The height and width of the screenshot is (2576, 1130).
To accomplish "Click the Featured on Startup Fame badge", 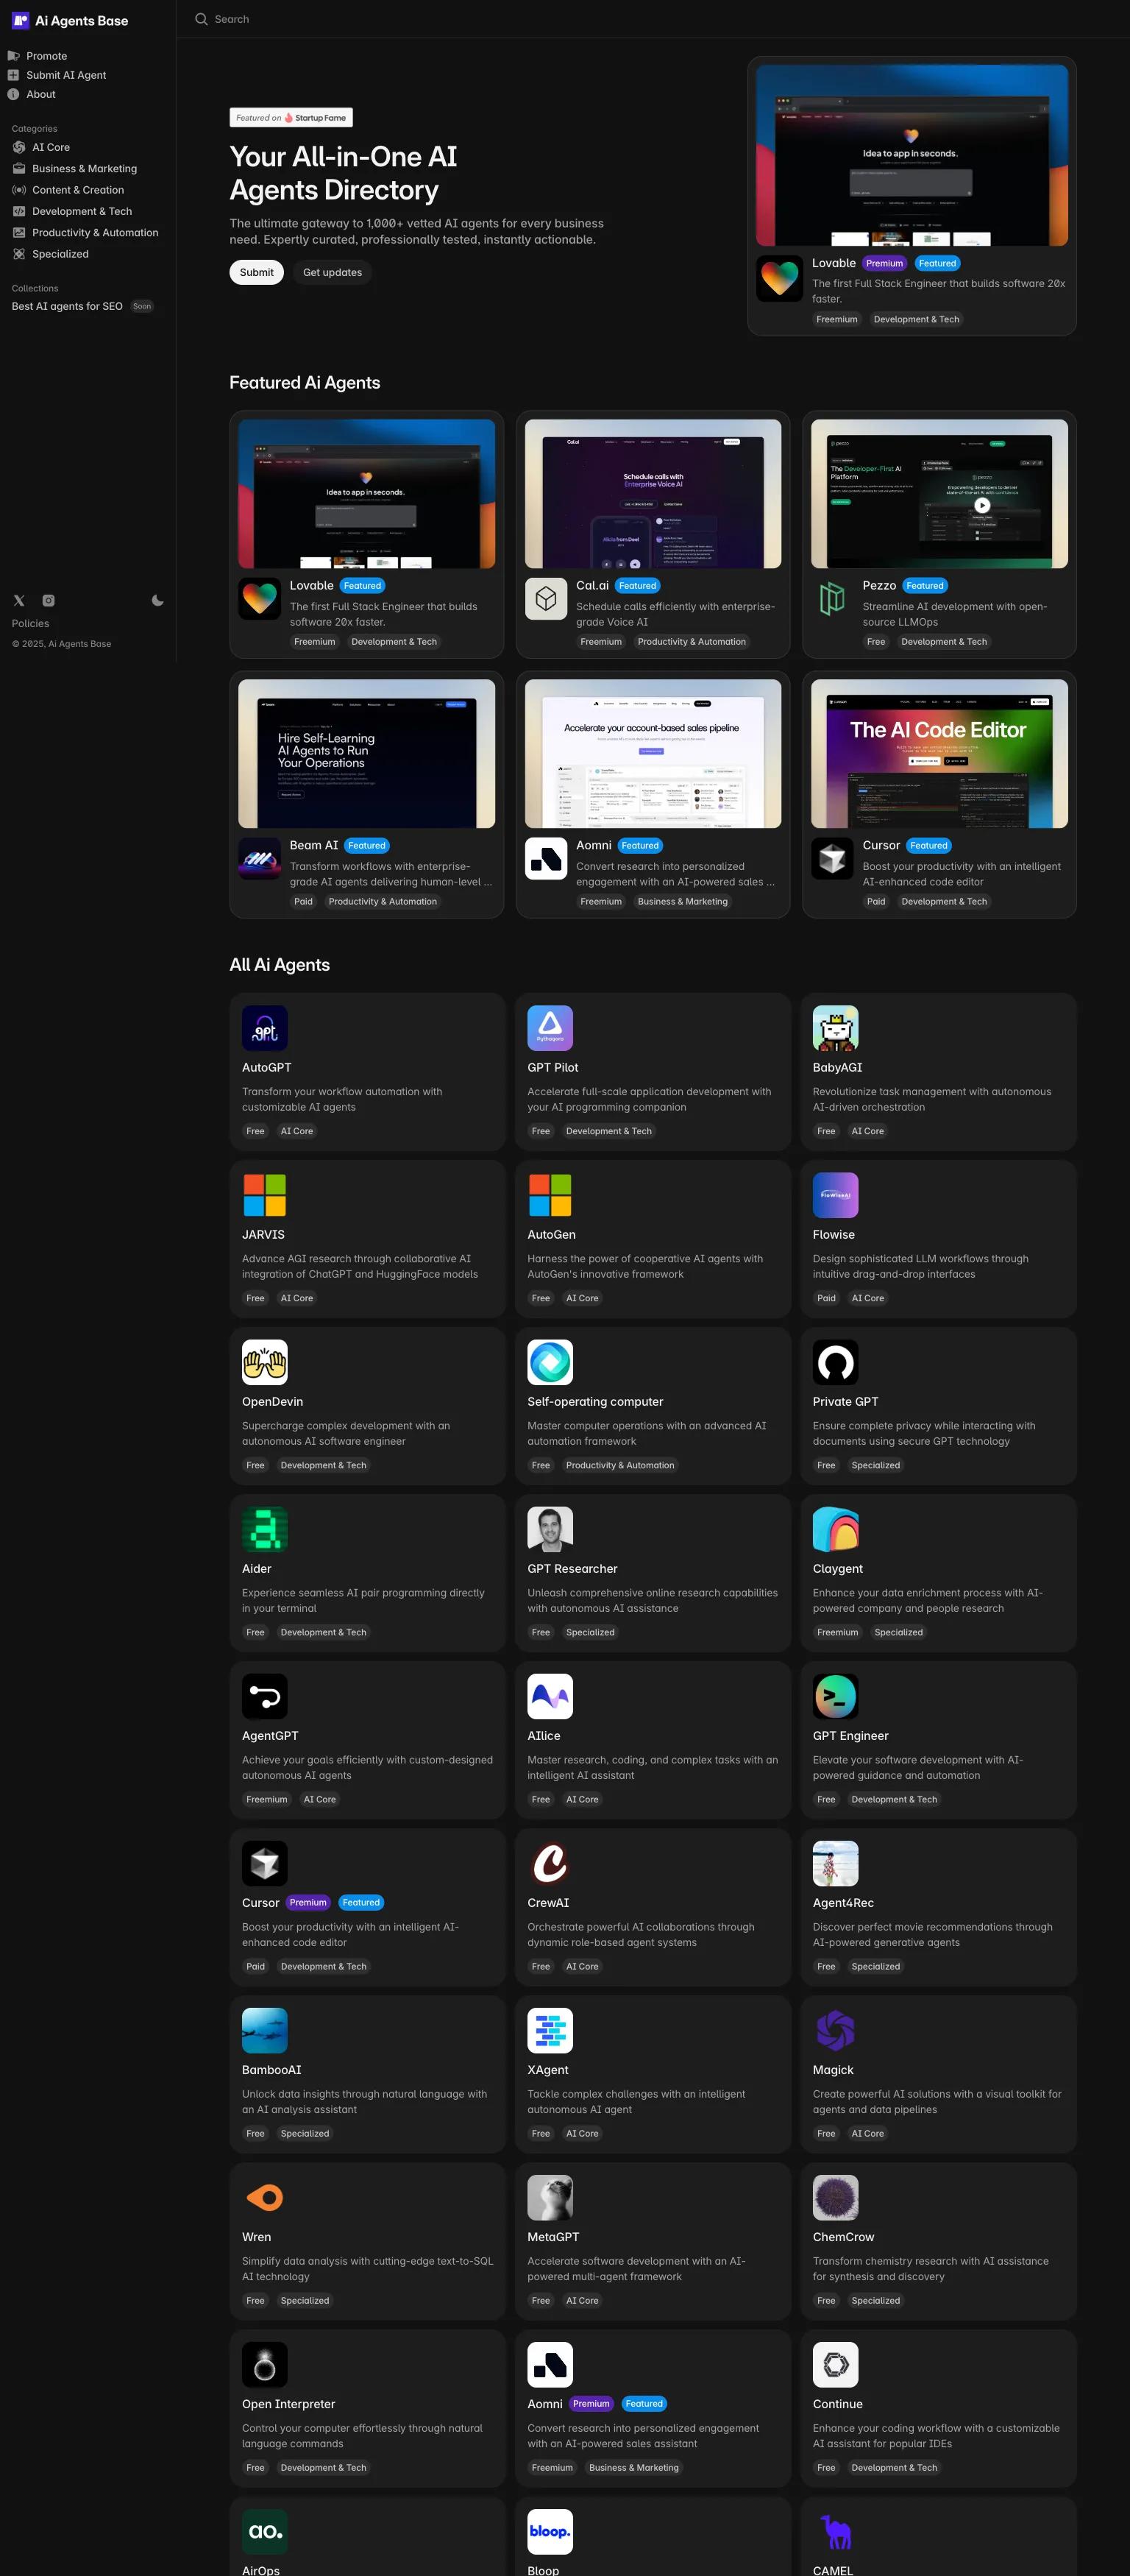I will [x=291, y=117].
